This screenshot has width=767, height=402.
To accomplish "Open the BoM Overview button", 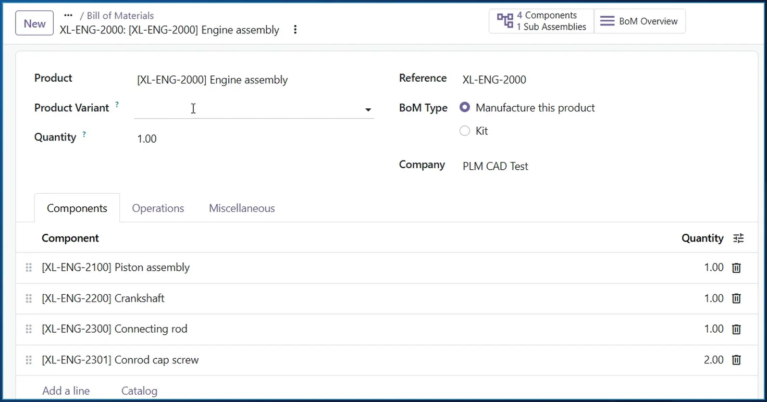I will pyautogui.click(x=639, y=21).
